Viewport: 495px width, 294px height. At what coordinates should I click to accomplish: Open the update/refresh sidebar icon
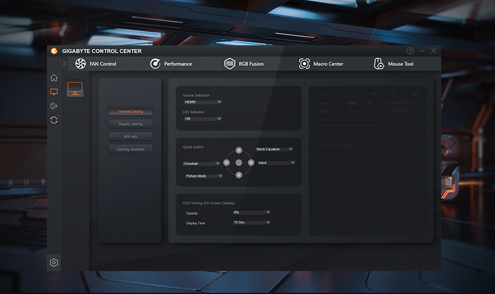54,120
